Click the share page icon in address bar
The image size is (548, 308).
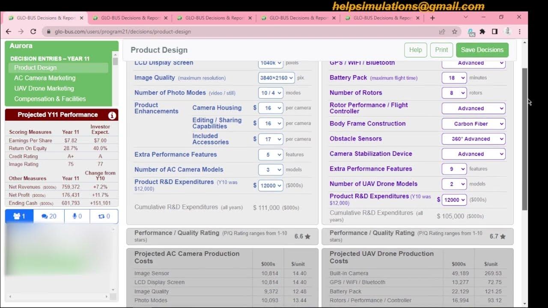(442, 32)
